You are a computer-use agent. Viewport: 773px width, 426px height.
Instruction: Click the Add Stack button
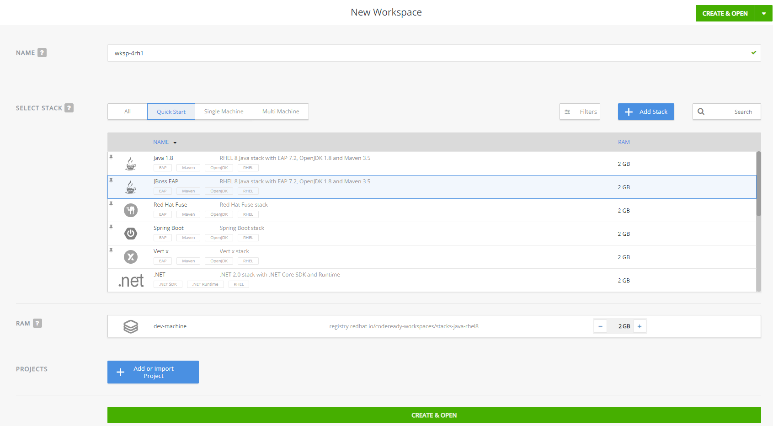click(645, 111)
